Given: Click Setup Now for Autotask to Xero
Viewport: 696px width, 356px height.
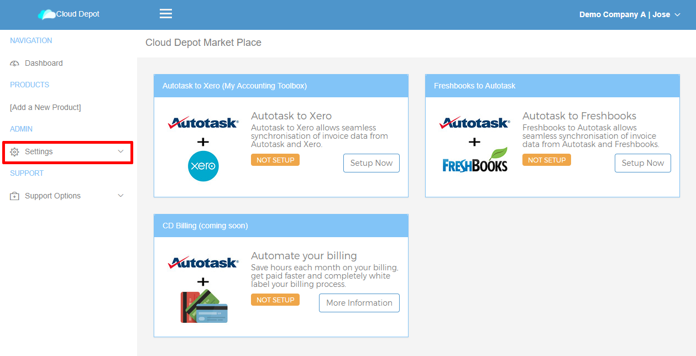Looking at the screenshot, I should coord(371,163).
